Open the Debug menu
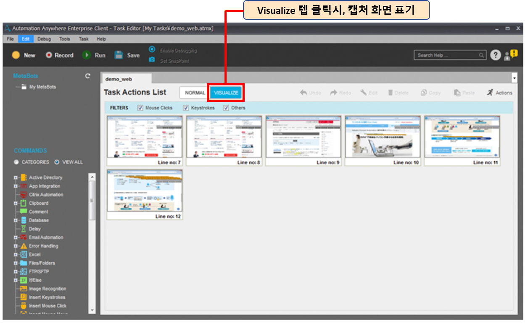This screenshot has width=528, height=323. click(44, 39)
